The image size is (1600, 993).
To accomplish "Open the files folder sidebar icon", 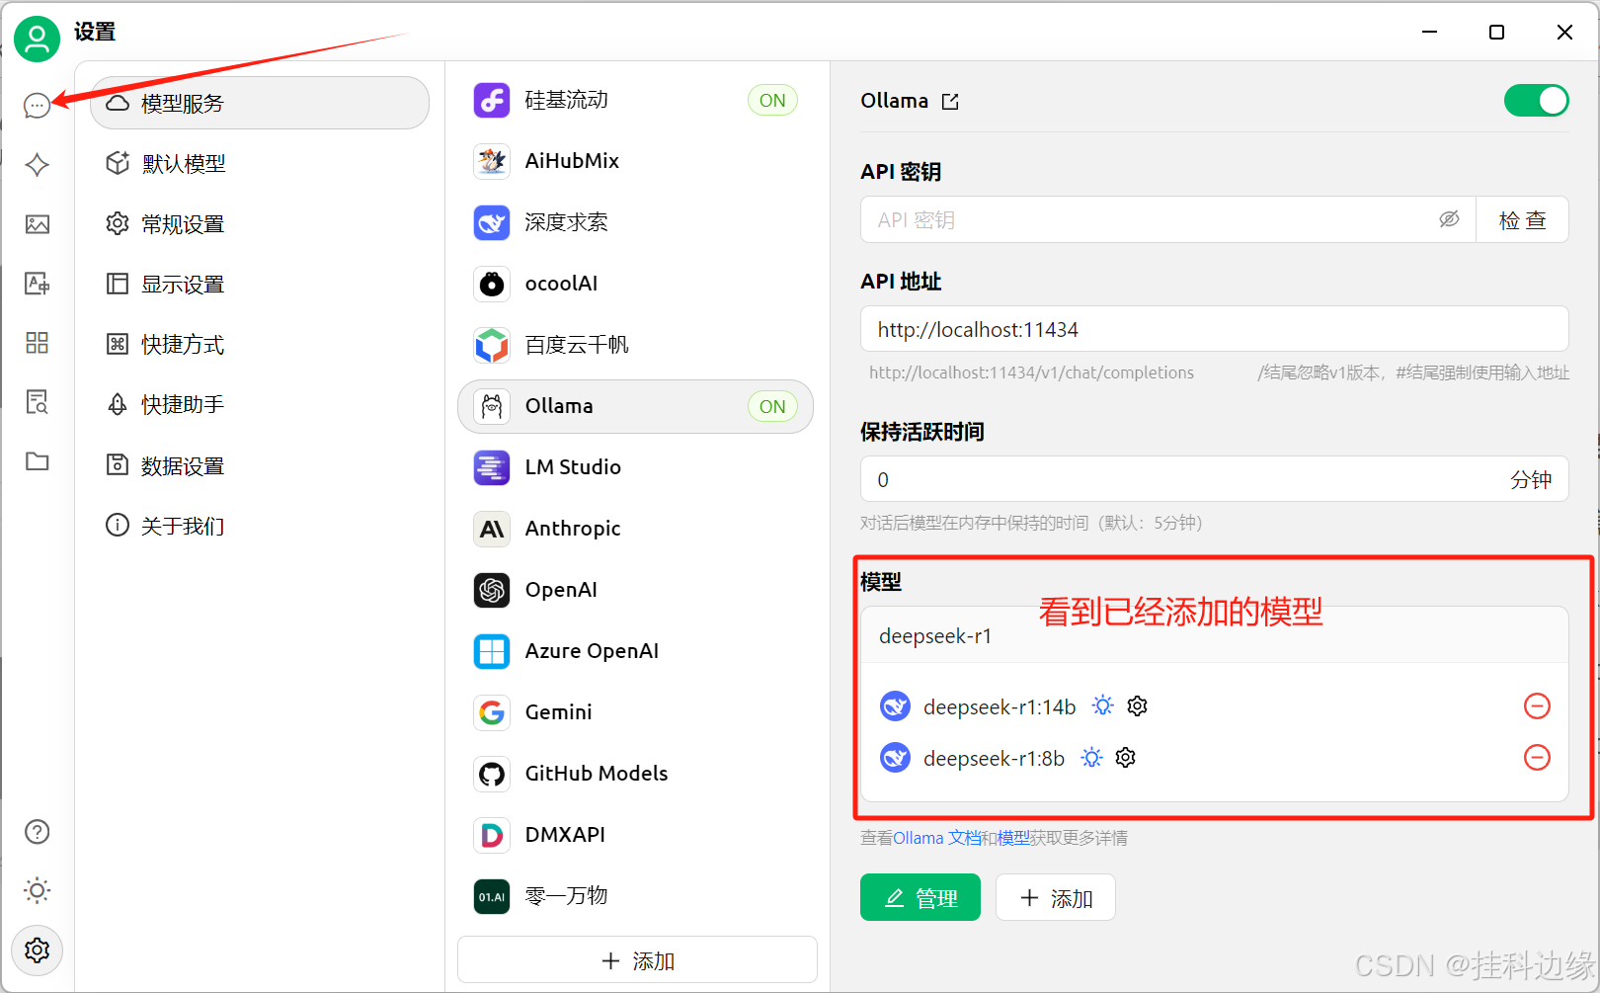I will point(38,461).
